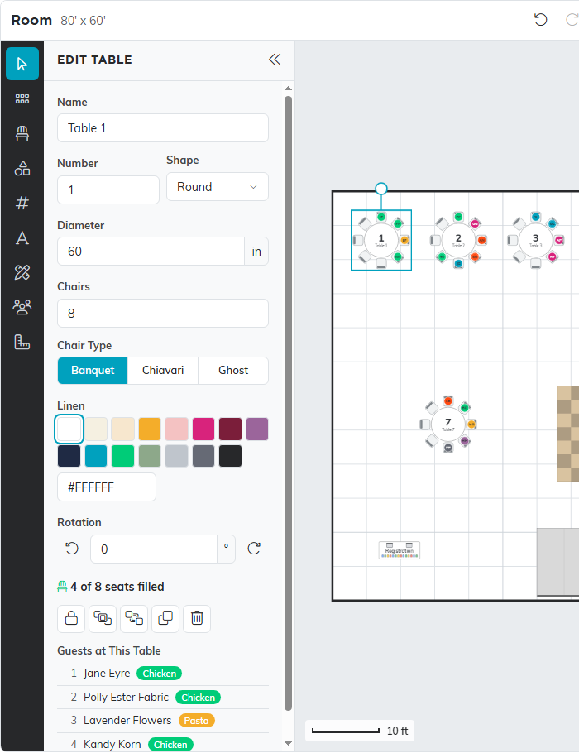Select Banquet chair type

93,370
